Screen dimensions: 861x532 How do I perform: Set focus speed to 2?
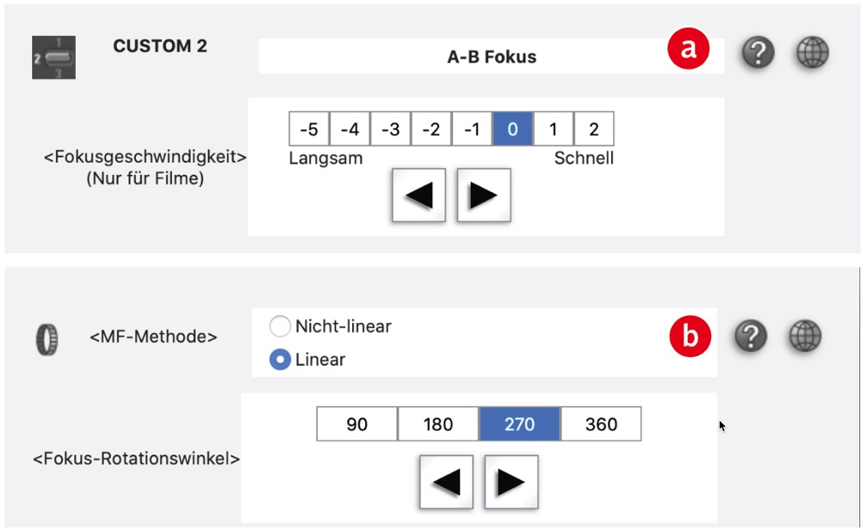[x=594, y=129]
